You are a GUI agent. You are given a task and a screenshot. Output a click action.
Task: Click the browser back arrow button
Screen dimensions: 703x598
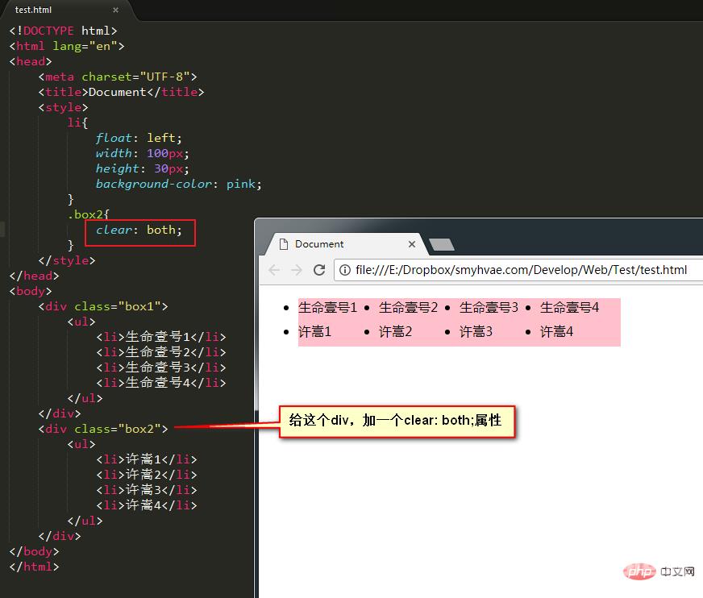[x=274, y=270]
